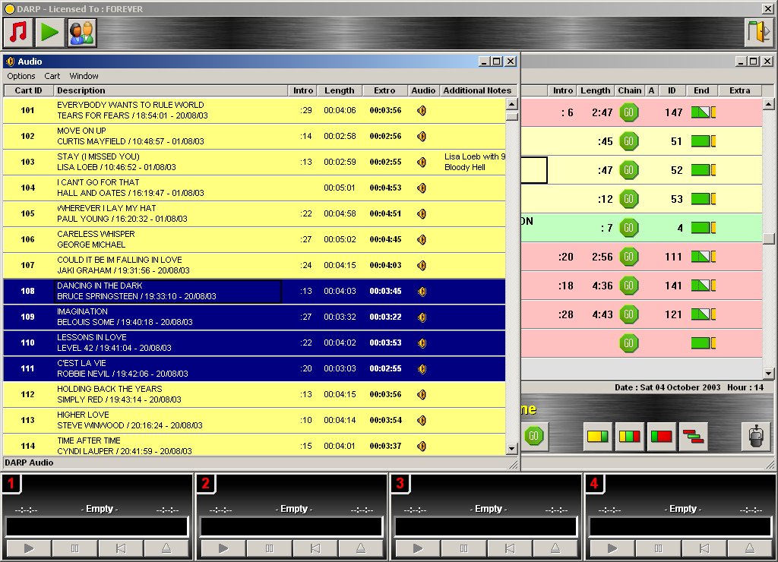Click the microphone icon in the playlist panel

pos(754,437)
